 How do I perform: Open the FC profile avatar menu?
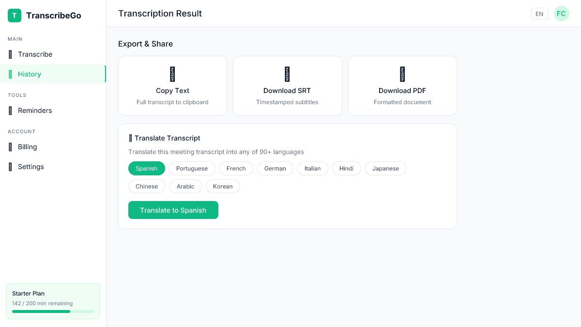pos(561,14)
